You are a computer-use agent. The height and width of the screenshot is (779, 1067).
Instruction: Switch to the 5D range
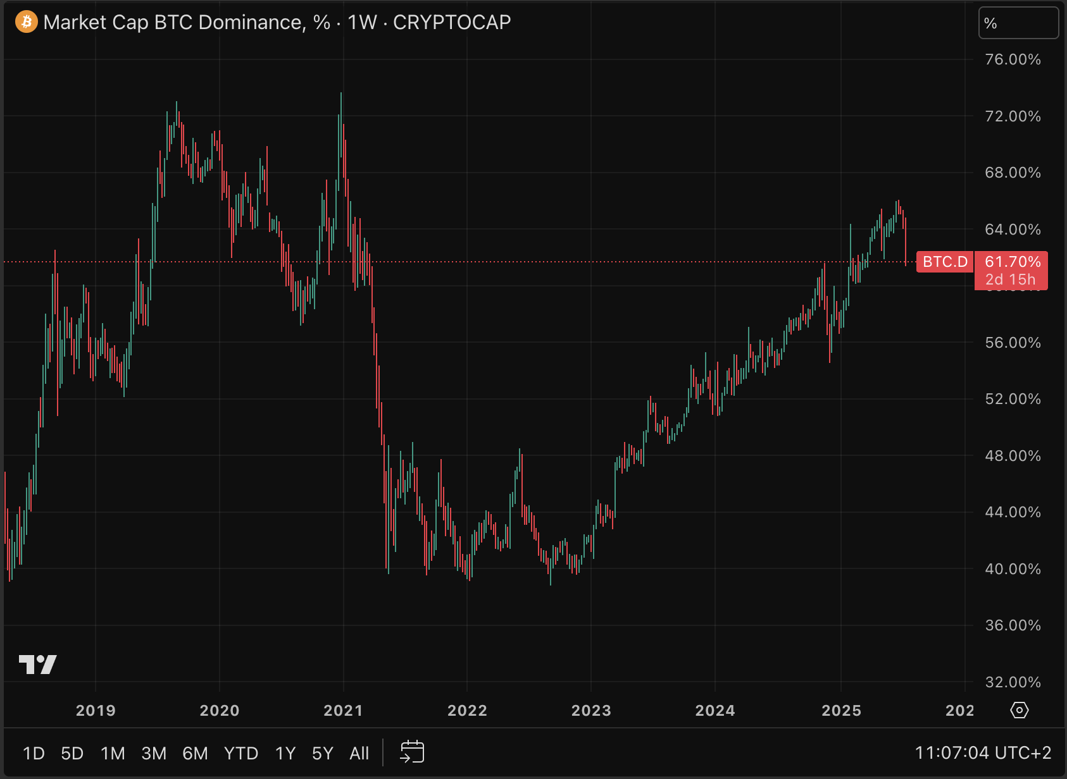pos(72,753)
